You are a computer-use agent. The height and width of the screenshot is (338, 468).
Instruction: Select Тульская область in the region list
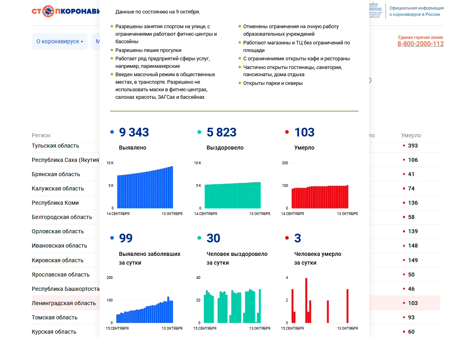tap(56, 146)
